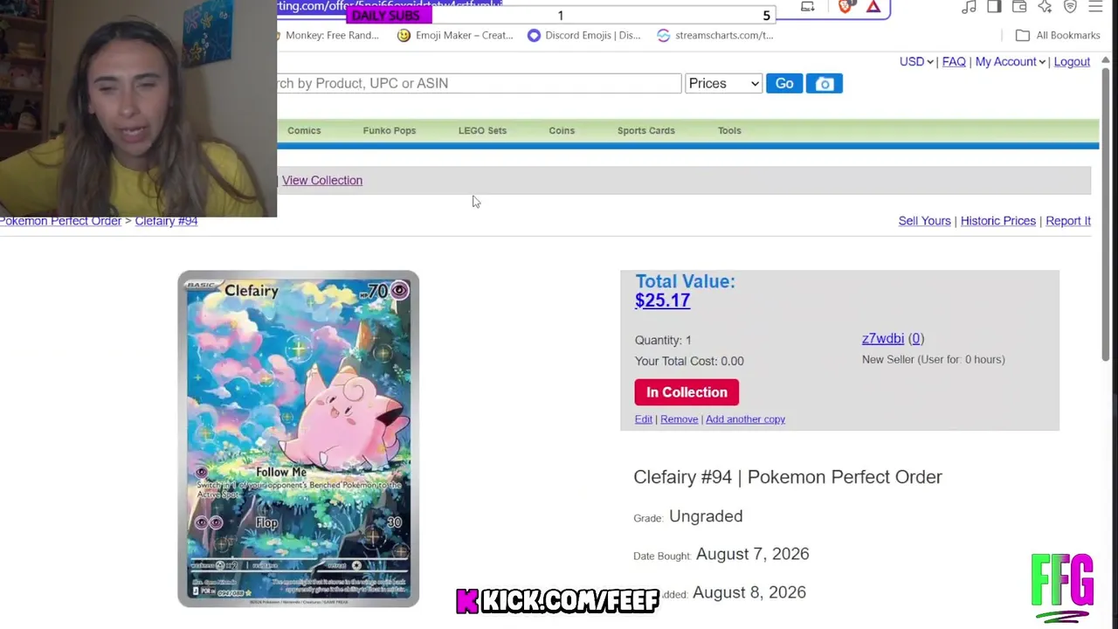This screenshot has width=1118, height=629.
Task: Open the View Collection link
Action: tap(322, 181)
